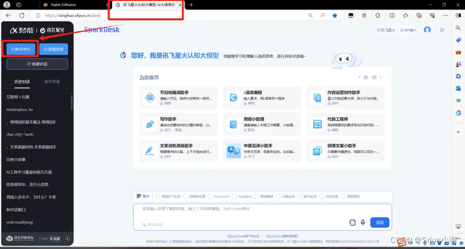Enable the 智能PPT生成 plugin checkbox
465x249 pixels.
pos(158,196)
